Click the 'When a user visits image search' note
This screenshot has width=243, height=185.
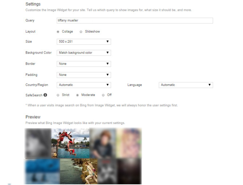point(102,105)
